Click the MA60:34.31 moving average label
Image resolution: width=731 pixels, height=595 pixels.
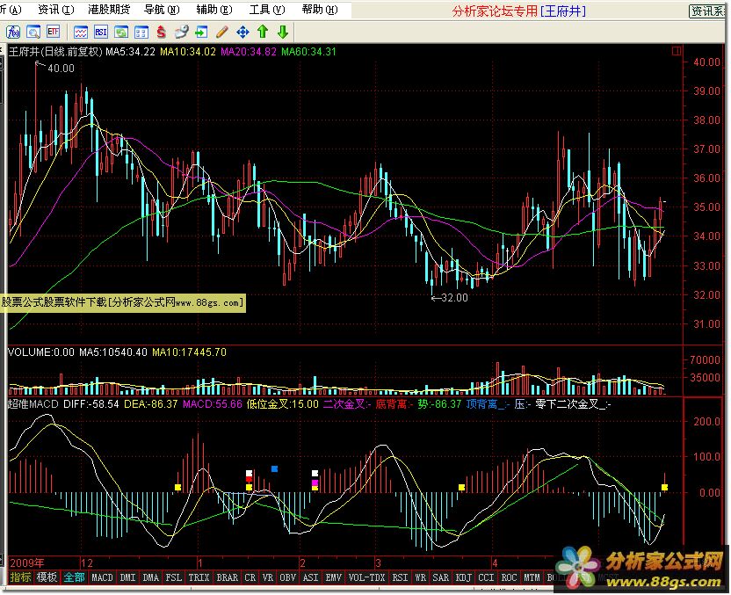pyautogui.click(x=308, y=51)
